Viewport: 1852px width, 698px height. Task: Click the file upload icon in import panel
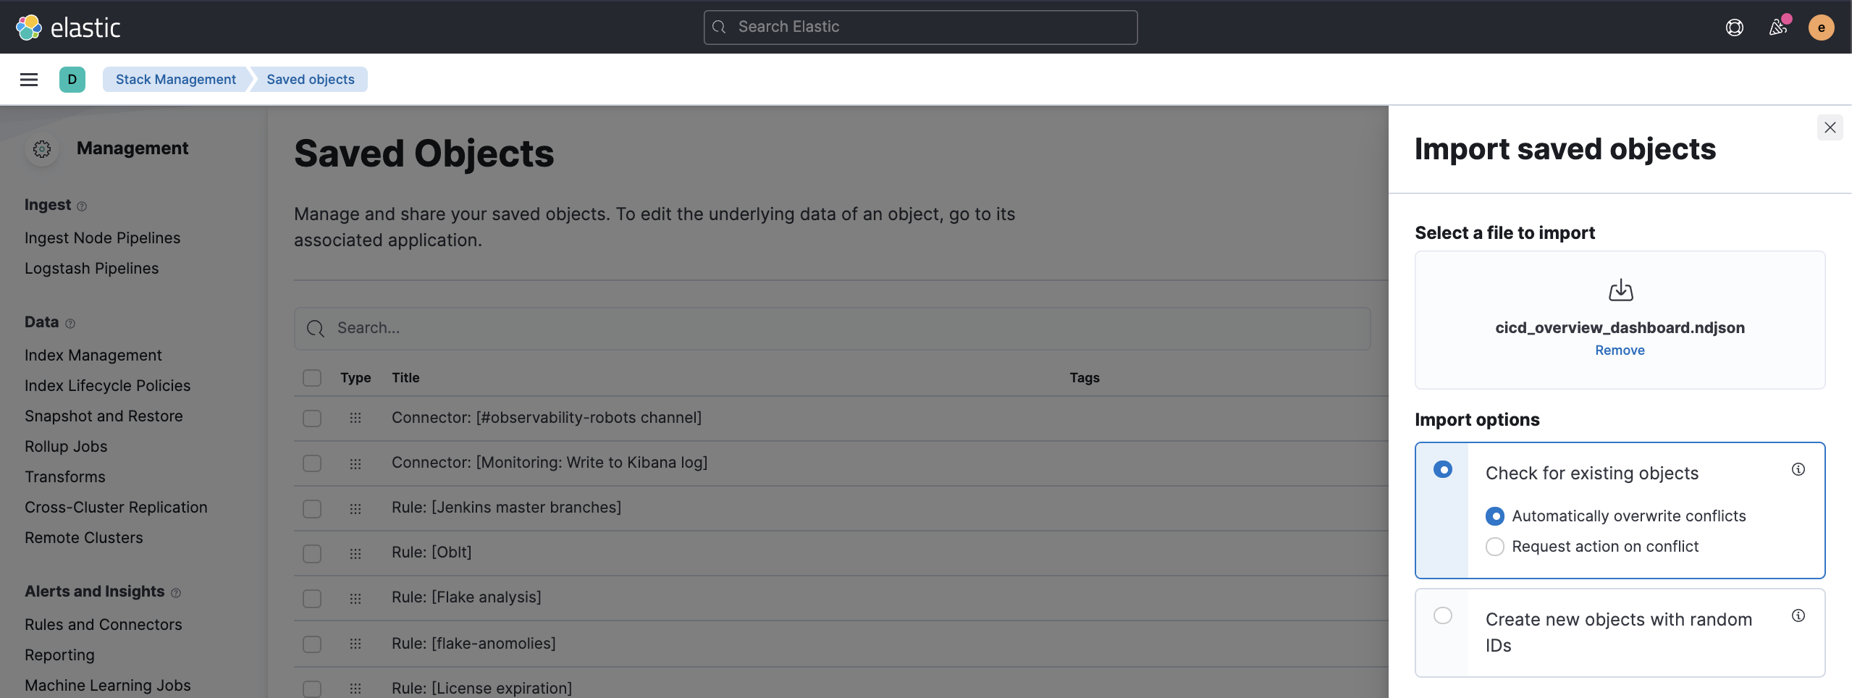(x=1620, y=290)
